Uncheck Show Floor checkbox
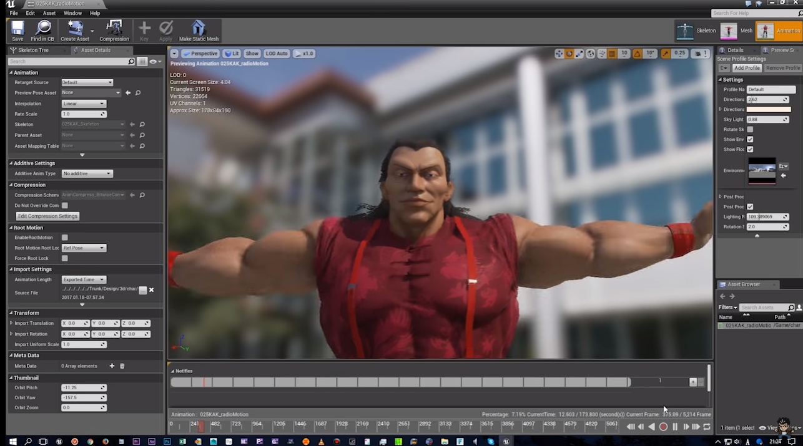The image size is (803, 446). coord(750,149)
